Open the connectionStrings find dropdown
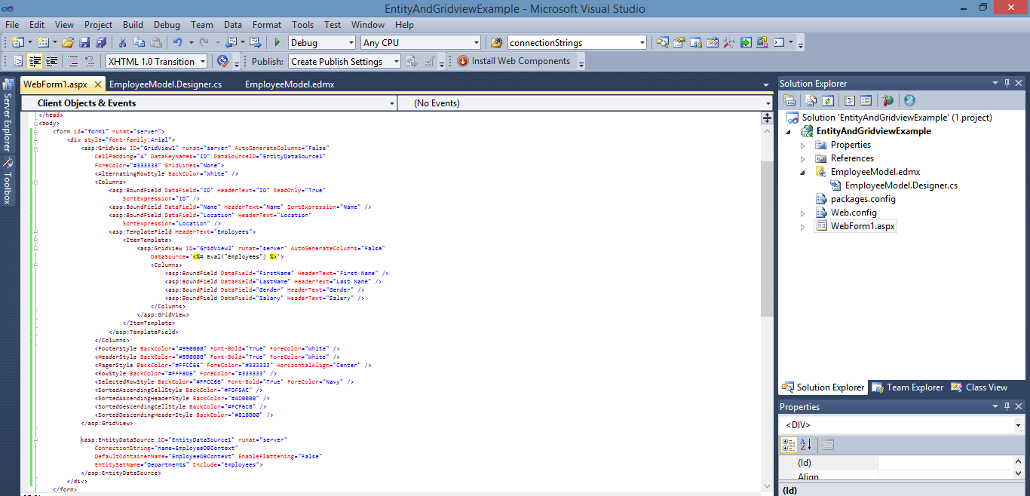The width and height of the screenshot is (1030, 496). 642,43
